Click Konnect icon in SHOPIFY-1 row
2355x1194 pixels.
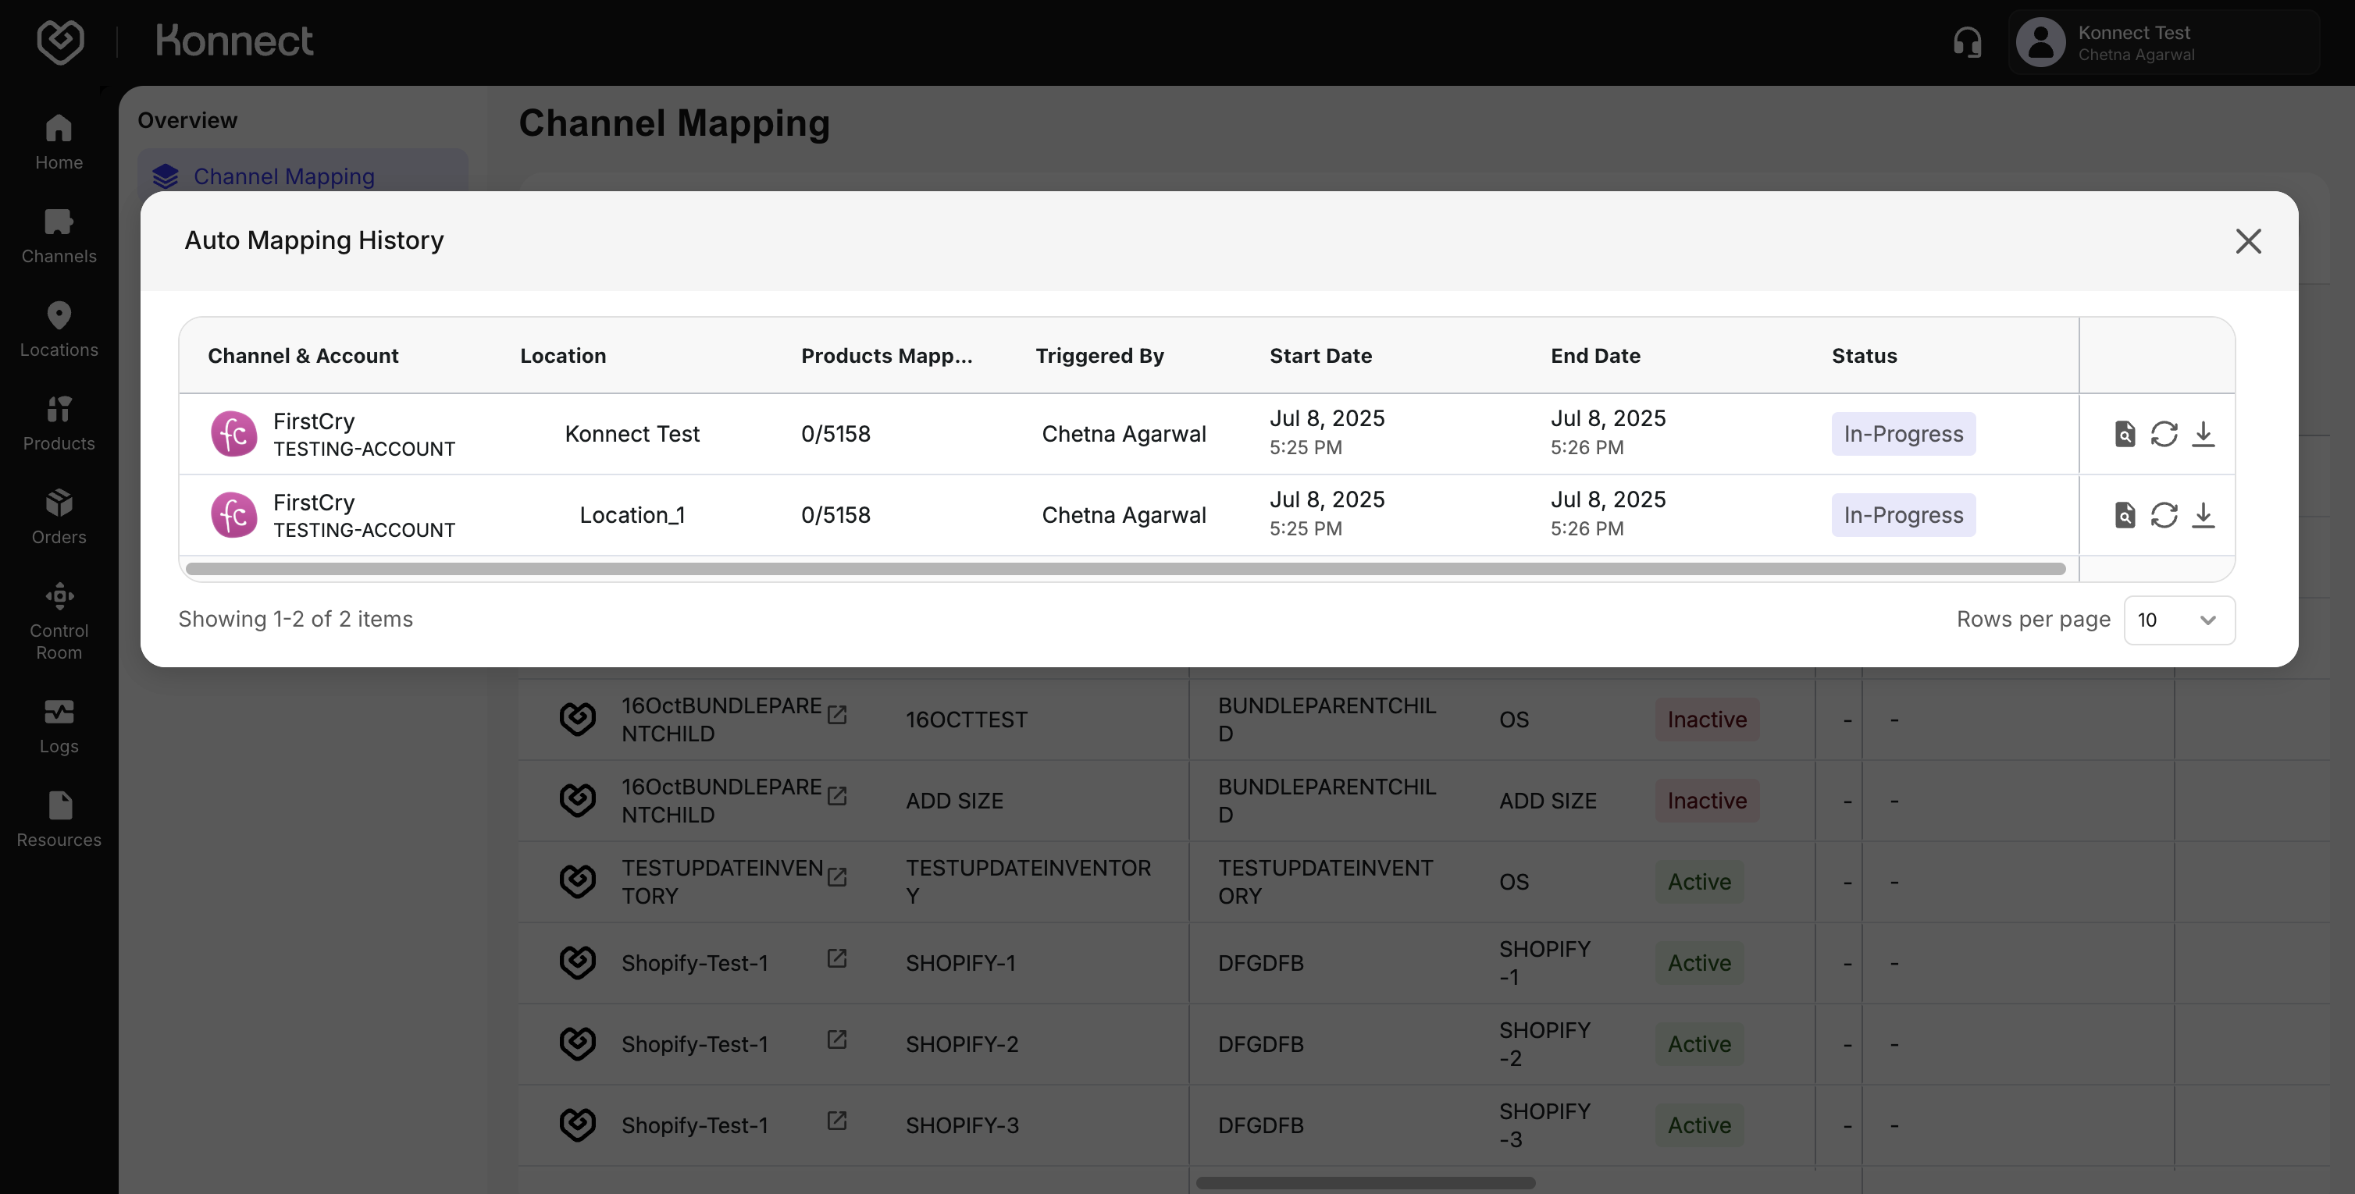coord(577,963)
